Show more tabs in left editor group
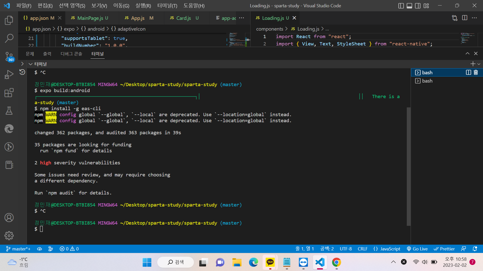The image size is (483, 271). (x=242, y=18)
